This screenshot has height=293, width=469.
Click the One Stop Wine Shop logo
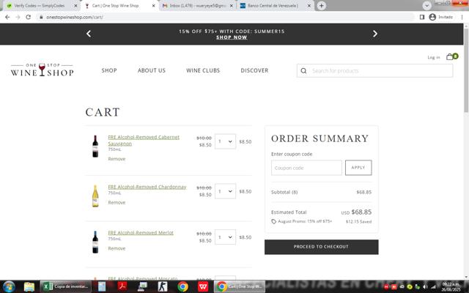43,70
